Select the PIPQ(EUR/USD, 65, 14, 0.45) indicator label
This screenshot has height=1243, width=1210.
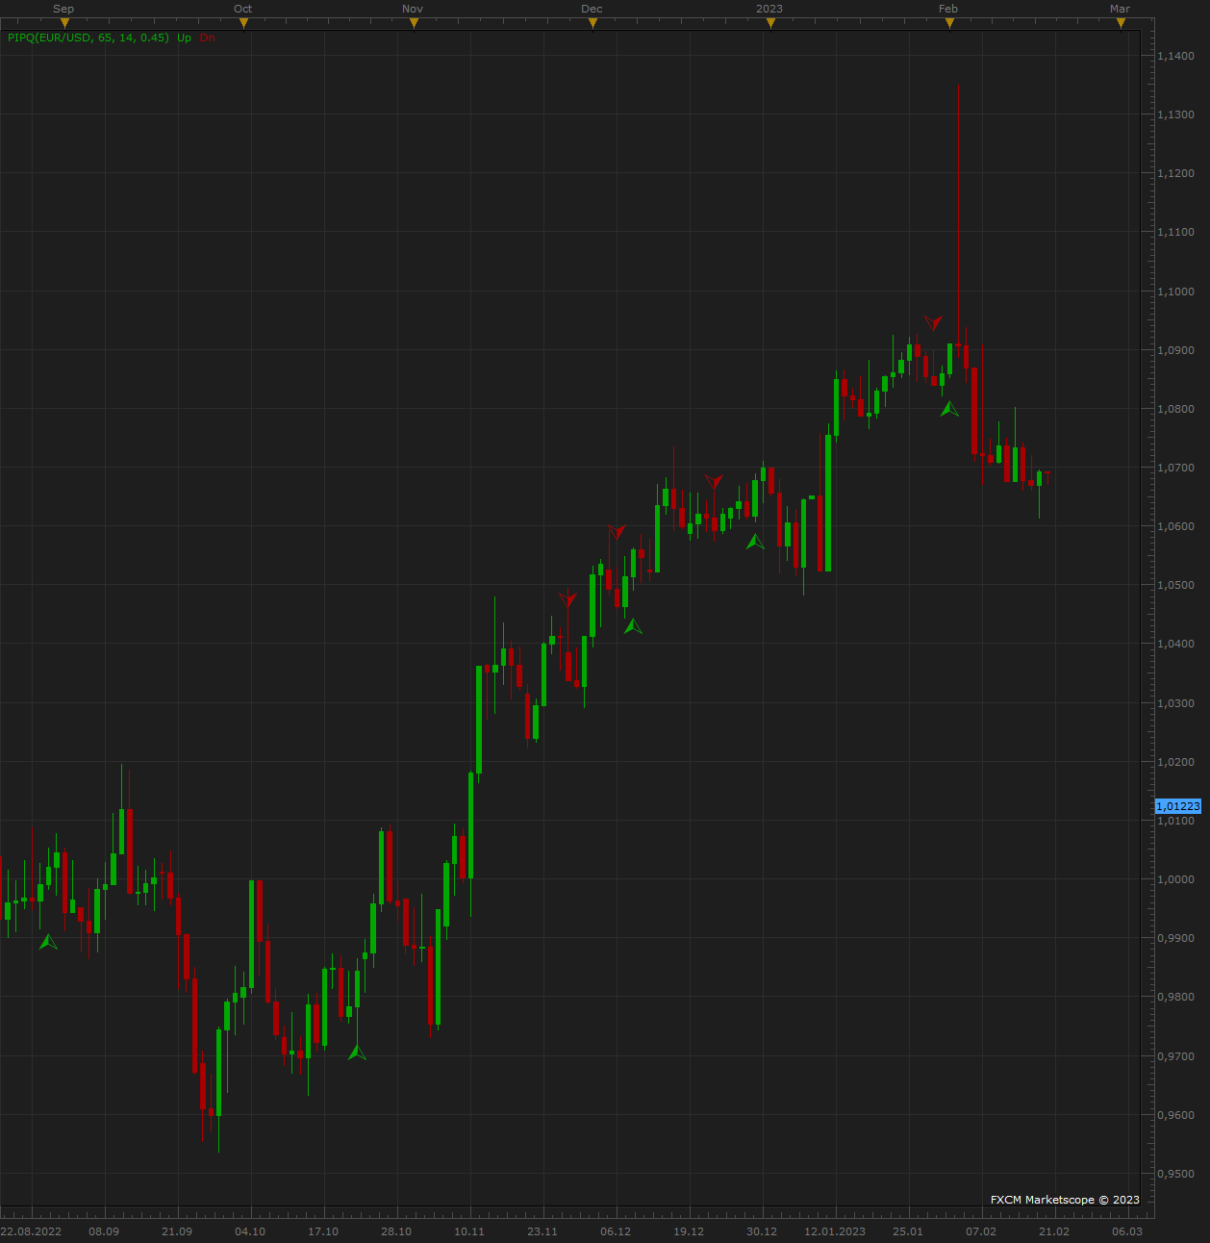point(88,38)
